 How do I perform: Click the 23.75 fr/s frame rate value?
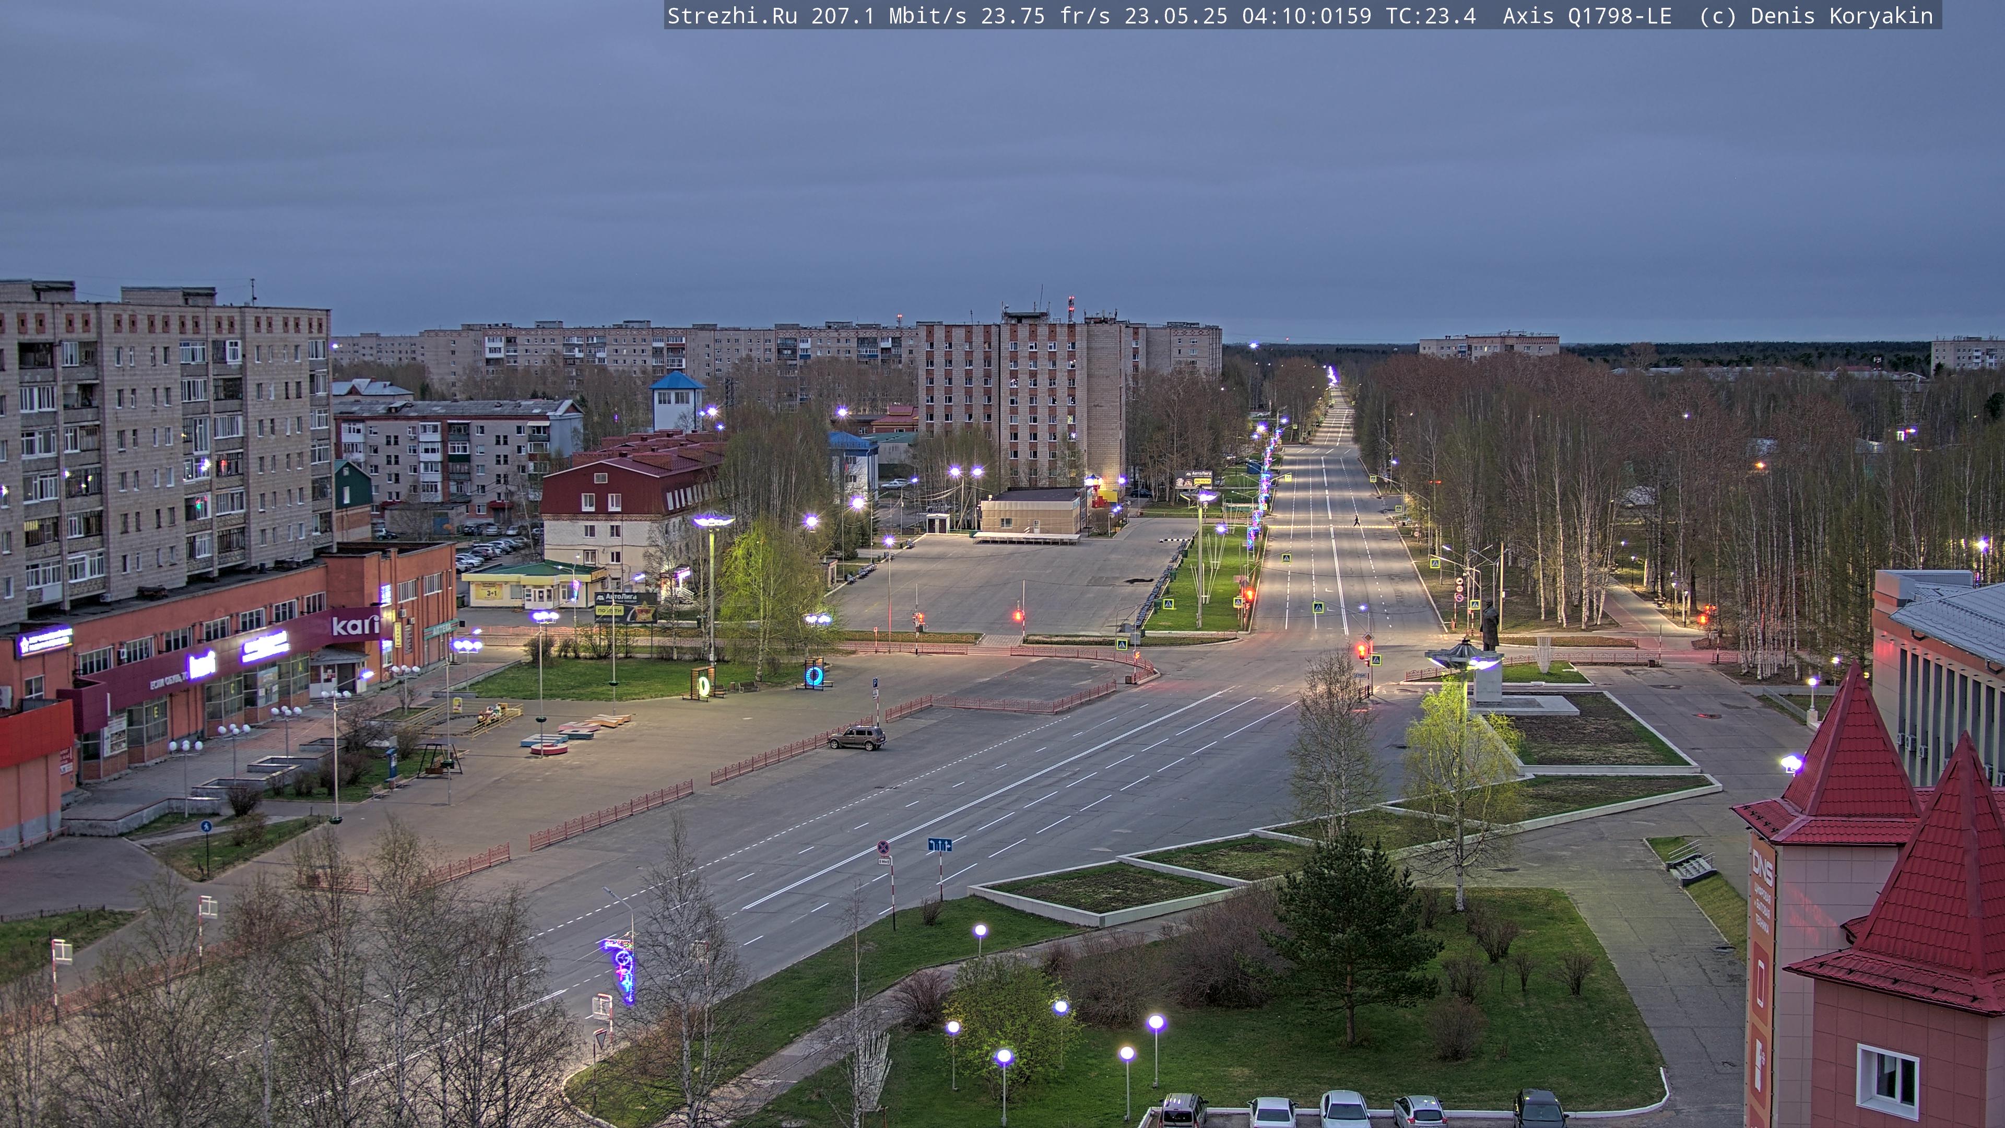pos(1045,16)
